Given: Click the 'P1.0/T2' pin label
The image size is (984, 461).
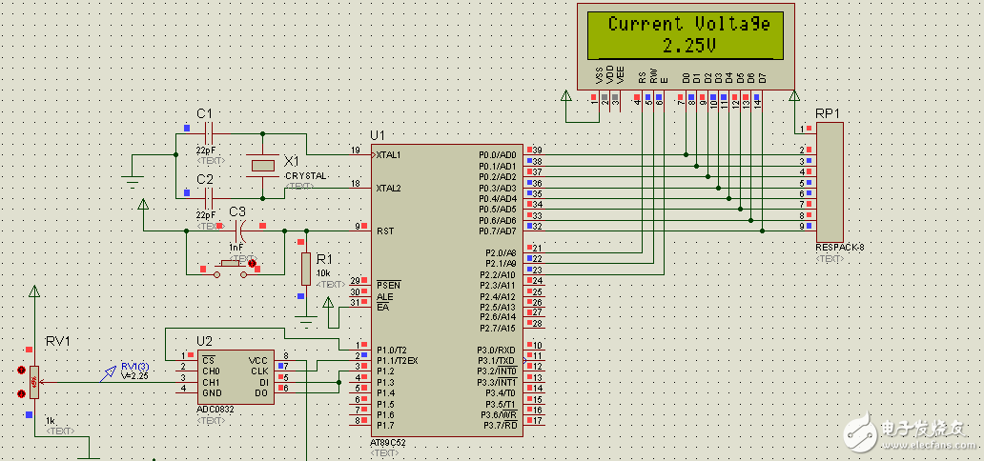Looking at the screenshot, I should point(392,350).
